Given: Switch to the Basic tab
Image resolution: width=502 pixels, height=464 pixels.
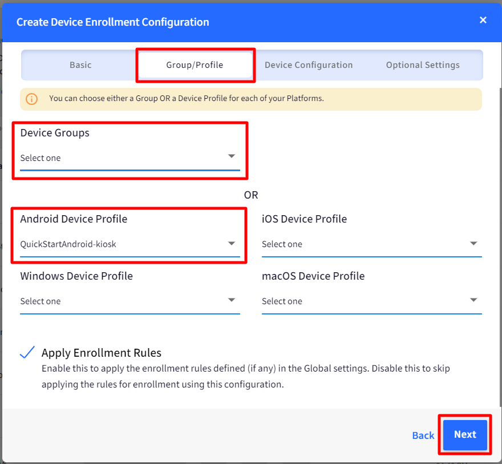Looking at the screenshot, I should [x=80, y=65].
